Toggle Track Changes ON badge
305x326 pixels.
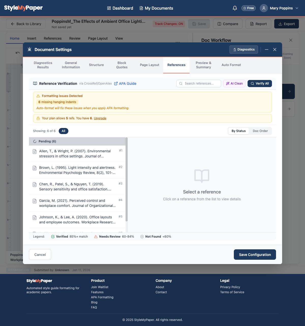click(169, 24)
